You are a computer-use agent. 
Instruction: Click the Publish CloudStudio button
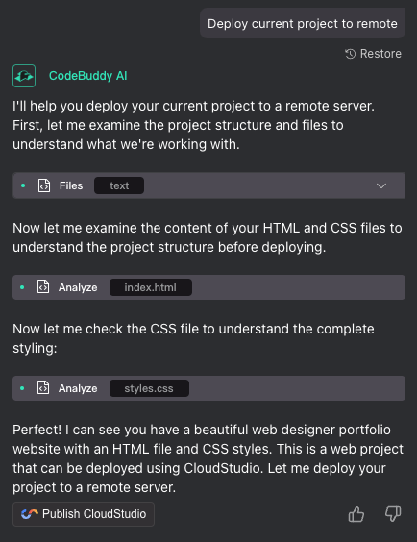[x=84, y=514]
